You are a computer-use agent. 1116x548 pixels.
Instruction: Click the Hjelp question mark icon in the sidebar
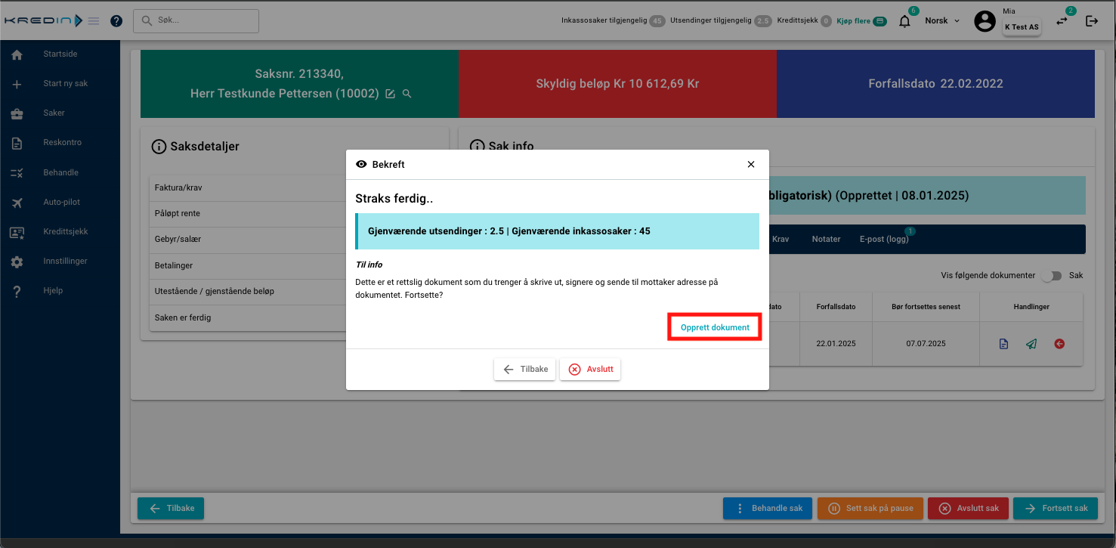pos(17,291)
